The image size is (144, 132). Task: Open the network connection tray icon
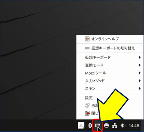115,126
